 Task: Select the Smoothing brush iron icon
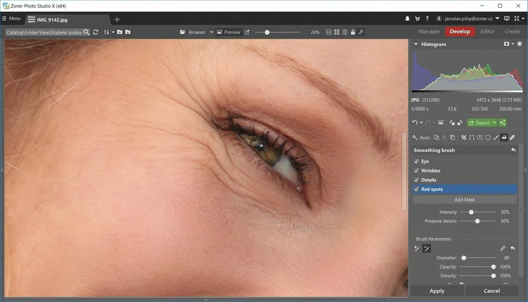pyautogui.click(x=504, y=137)
